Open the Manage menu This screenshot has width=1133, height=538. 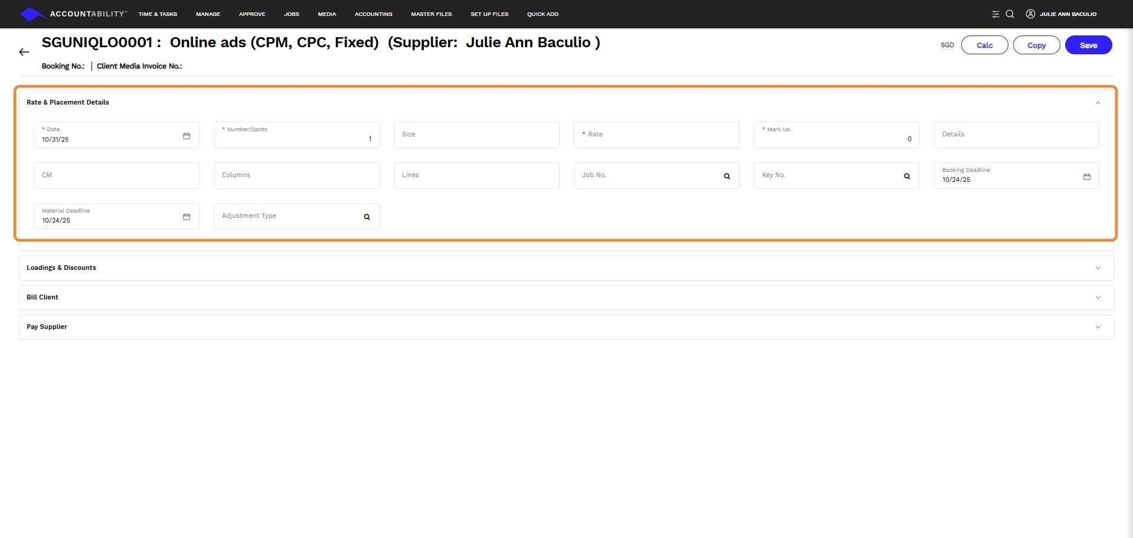[x=208, y=14]
